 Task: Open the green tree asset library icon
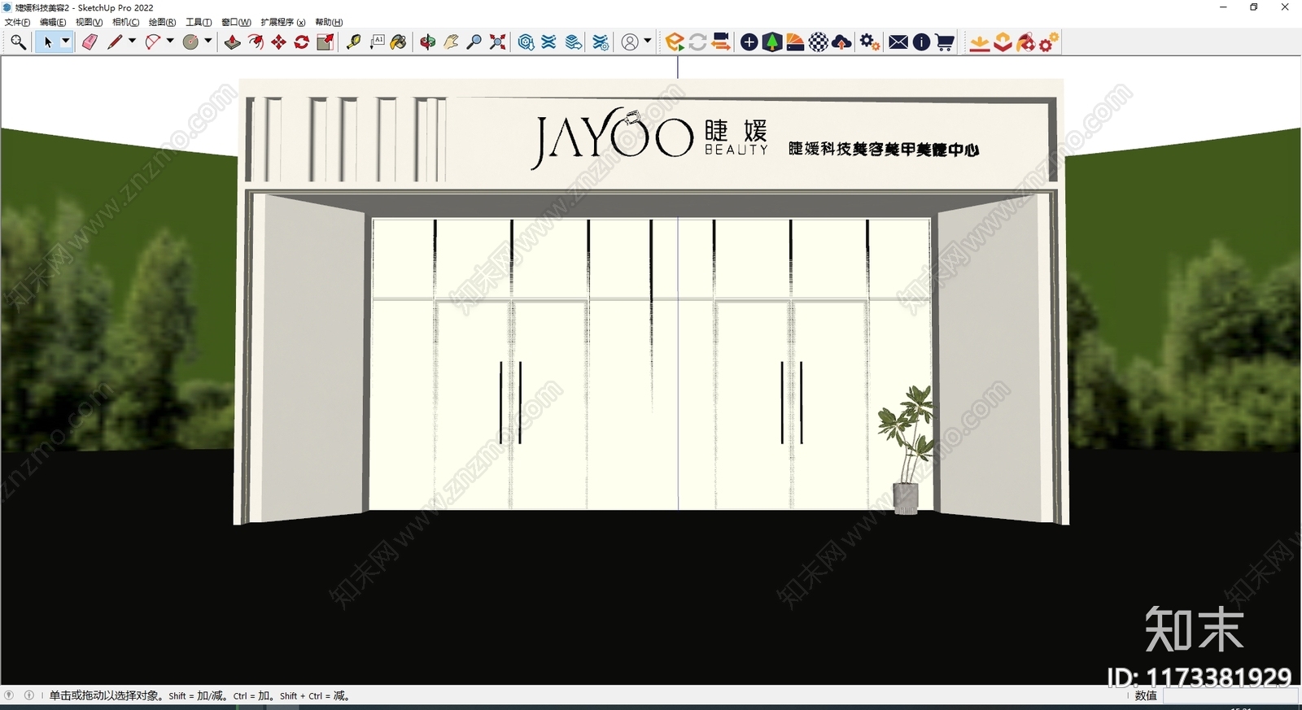[x=772, y=42]
